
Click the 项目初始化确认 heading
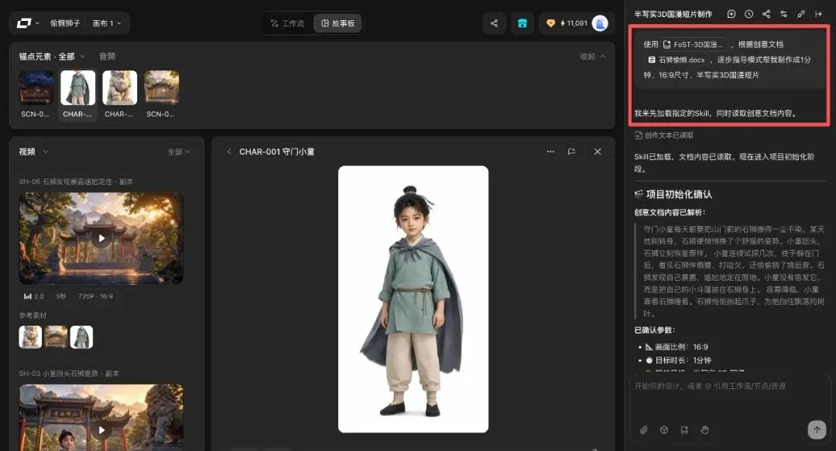pyautogui.click(x=673, y=195)
